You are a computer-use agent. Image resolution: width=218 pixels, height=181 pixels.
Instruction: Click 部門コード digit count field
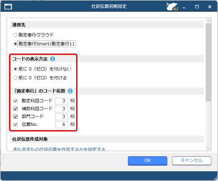pyautogui.click(x=61, y=117)
